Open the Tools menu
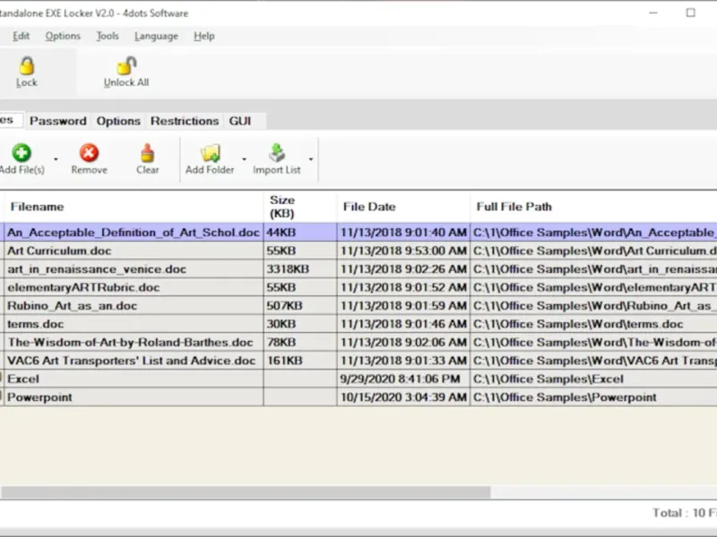Image resolution: width=717 pixels, height=537 pixels. coord(108,36)
